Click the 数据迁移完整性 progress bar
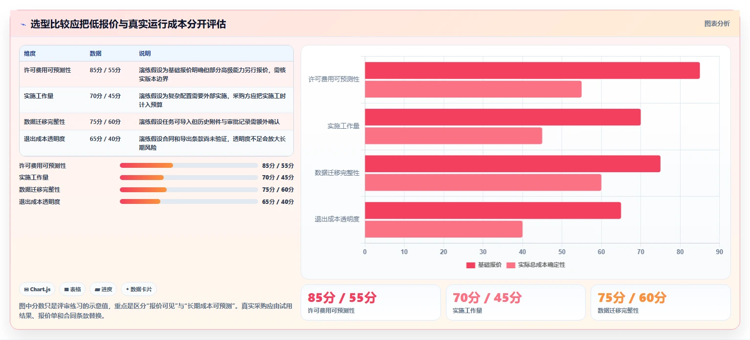This screenshot has width=750, height=340. click(189, 190)
